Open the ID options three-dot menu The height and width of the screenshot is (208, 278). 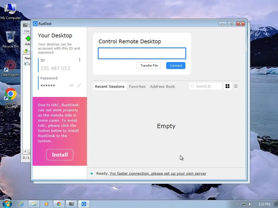(x=80, y=60)
